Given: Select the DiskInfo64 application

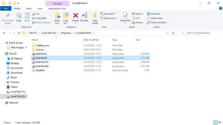Looking at the screenshot, I should click(x=90, y=58).
